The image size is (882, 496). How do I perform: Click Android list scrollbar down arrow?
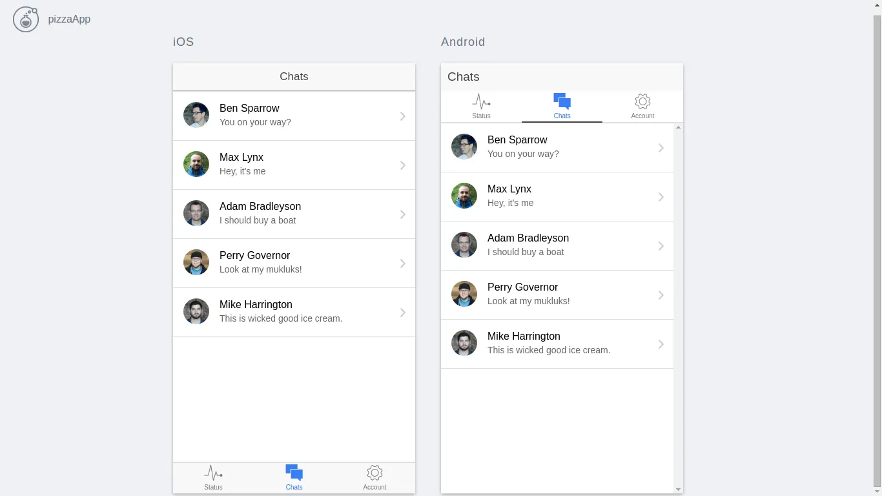(x=678, y=490)
